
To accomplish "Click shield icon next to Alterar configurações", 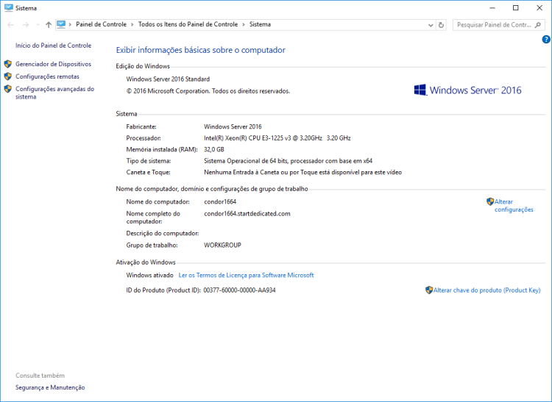I will click(x=490, y=201).
